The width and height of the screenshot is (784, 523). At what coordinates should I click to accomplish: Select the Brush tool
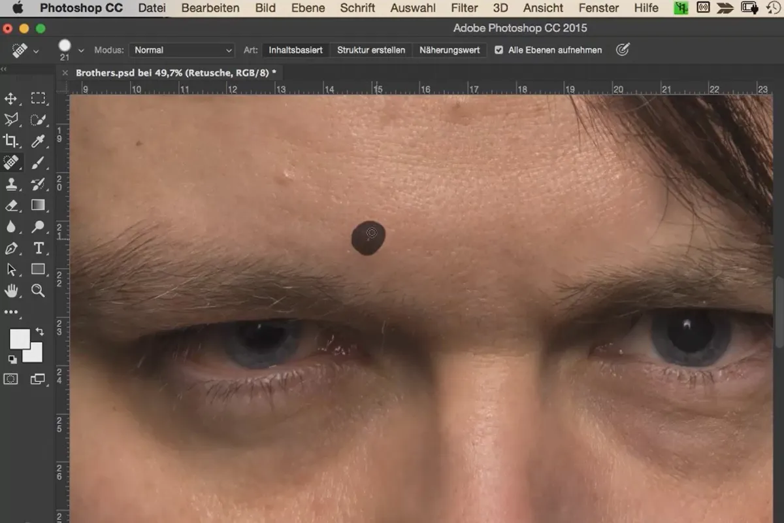39,162
